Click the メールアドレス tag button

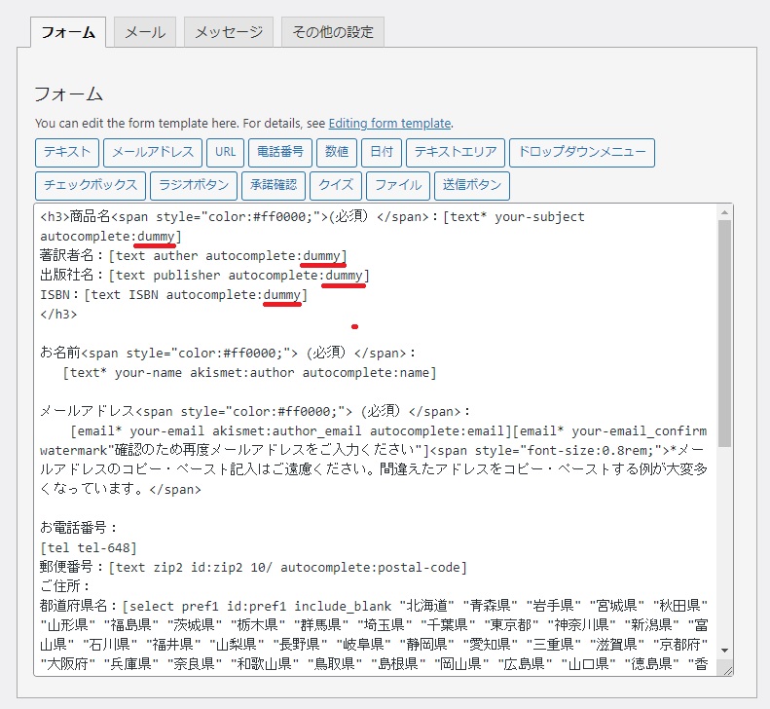tap(152, 152)
